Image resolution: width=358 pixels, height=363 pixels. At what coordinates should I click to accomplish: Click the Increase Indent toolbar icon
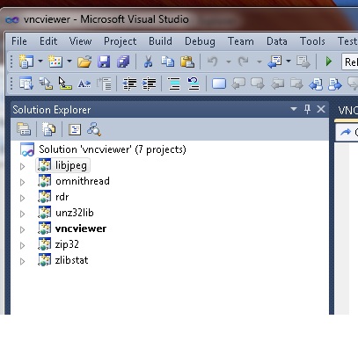(x=149, y=84)
